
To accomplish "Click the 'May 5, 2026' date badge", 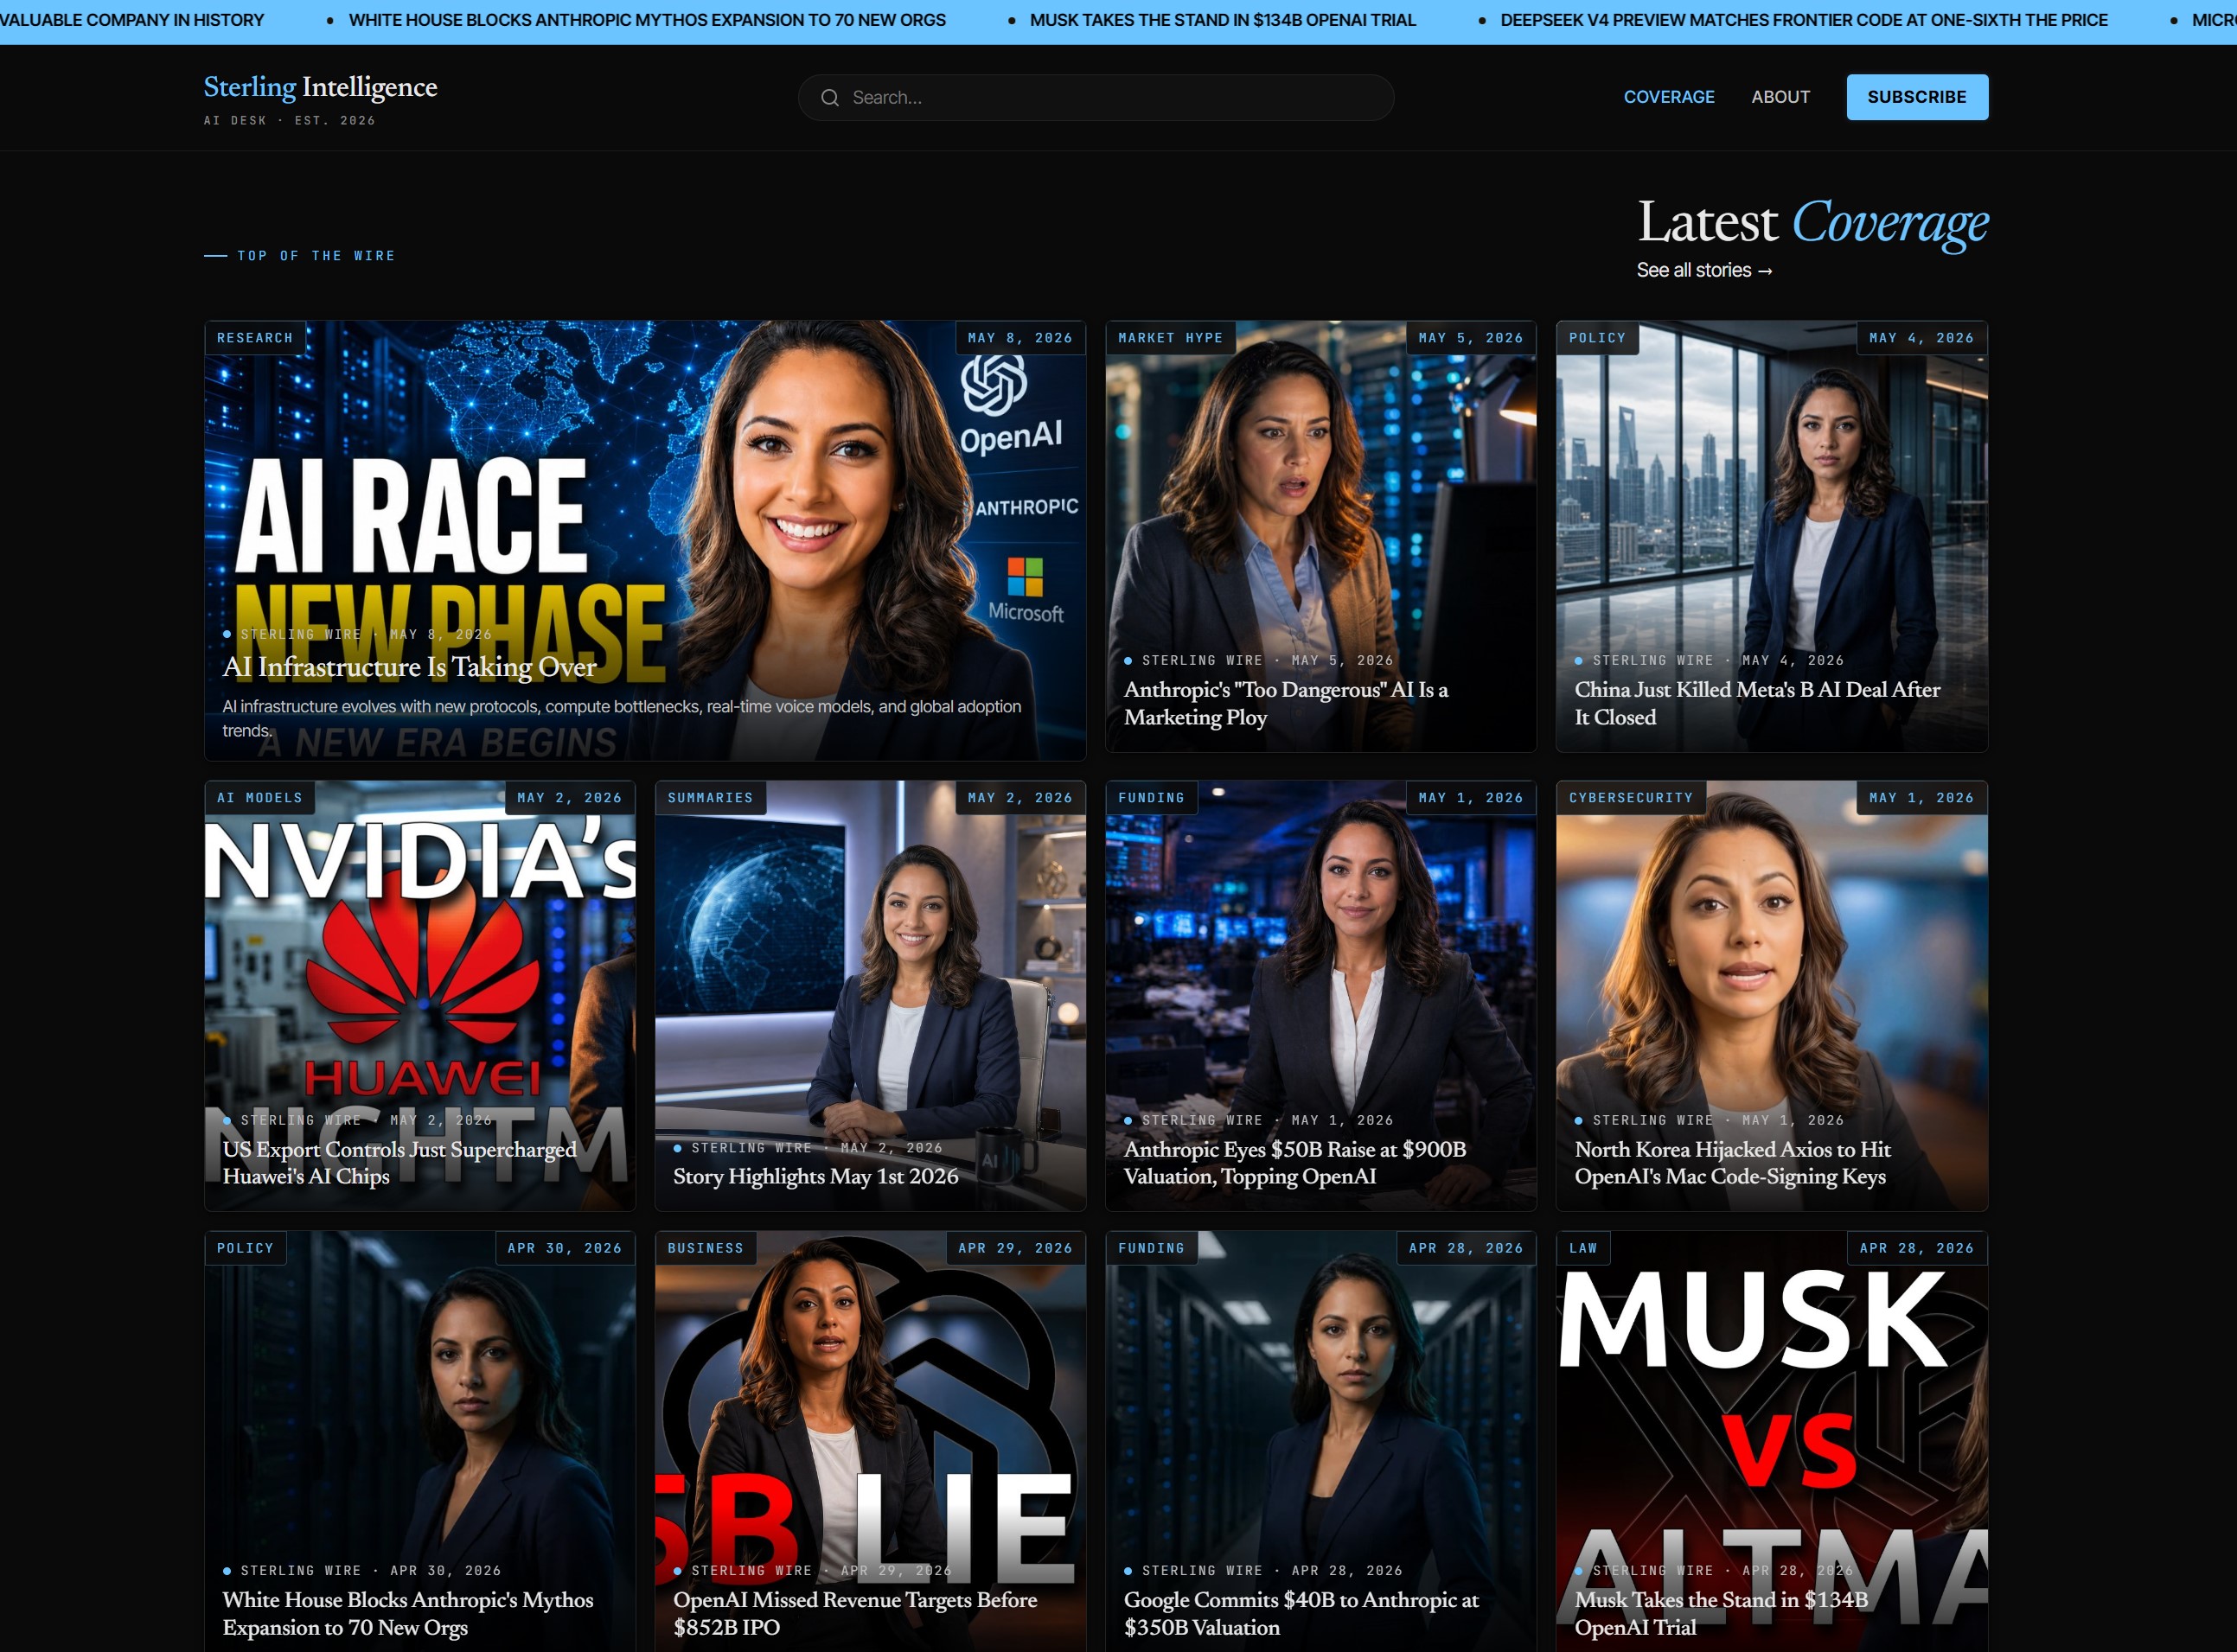I will pyautogui.click(x=1471, y=338).
